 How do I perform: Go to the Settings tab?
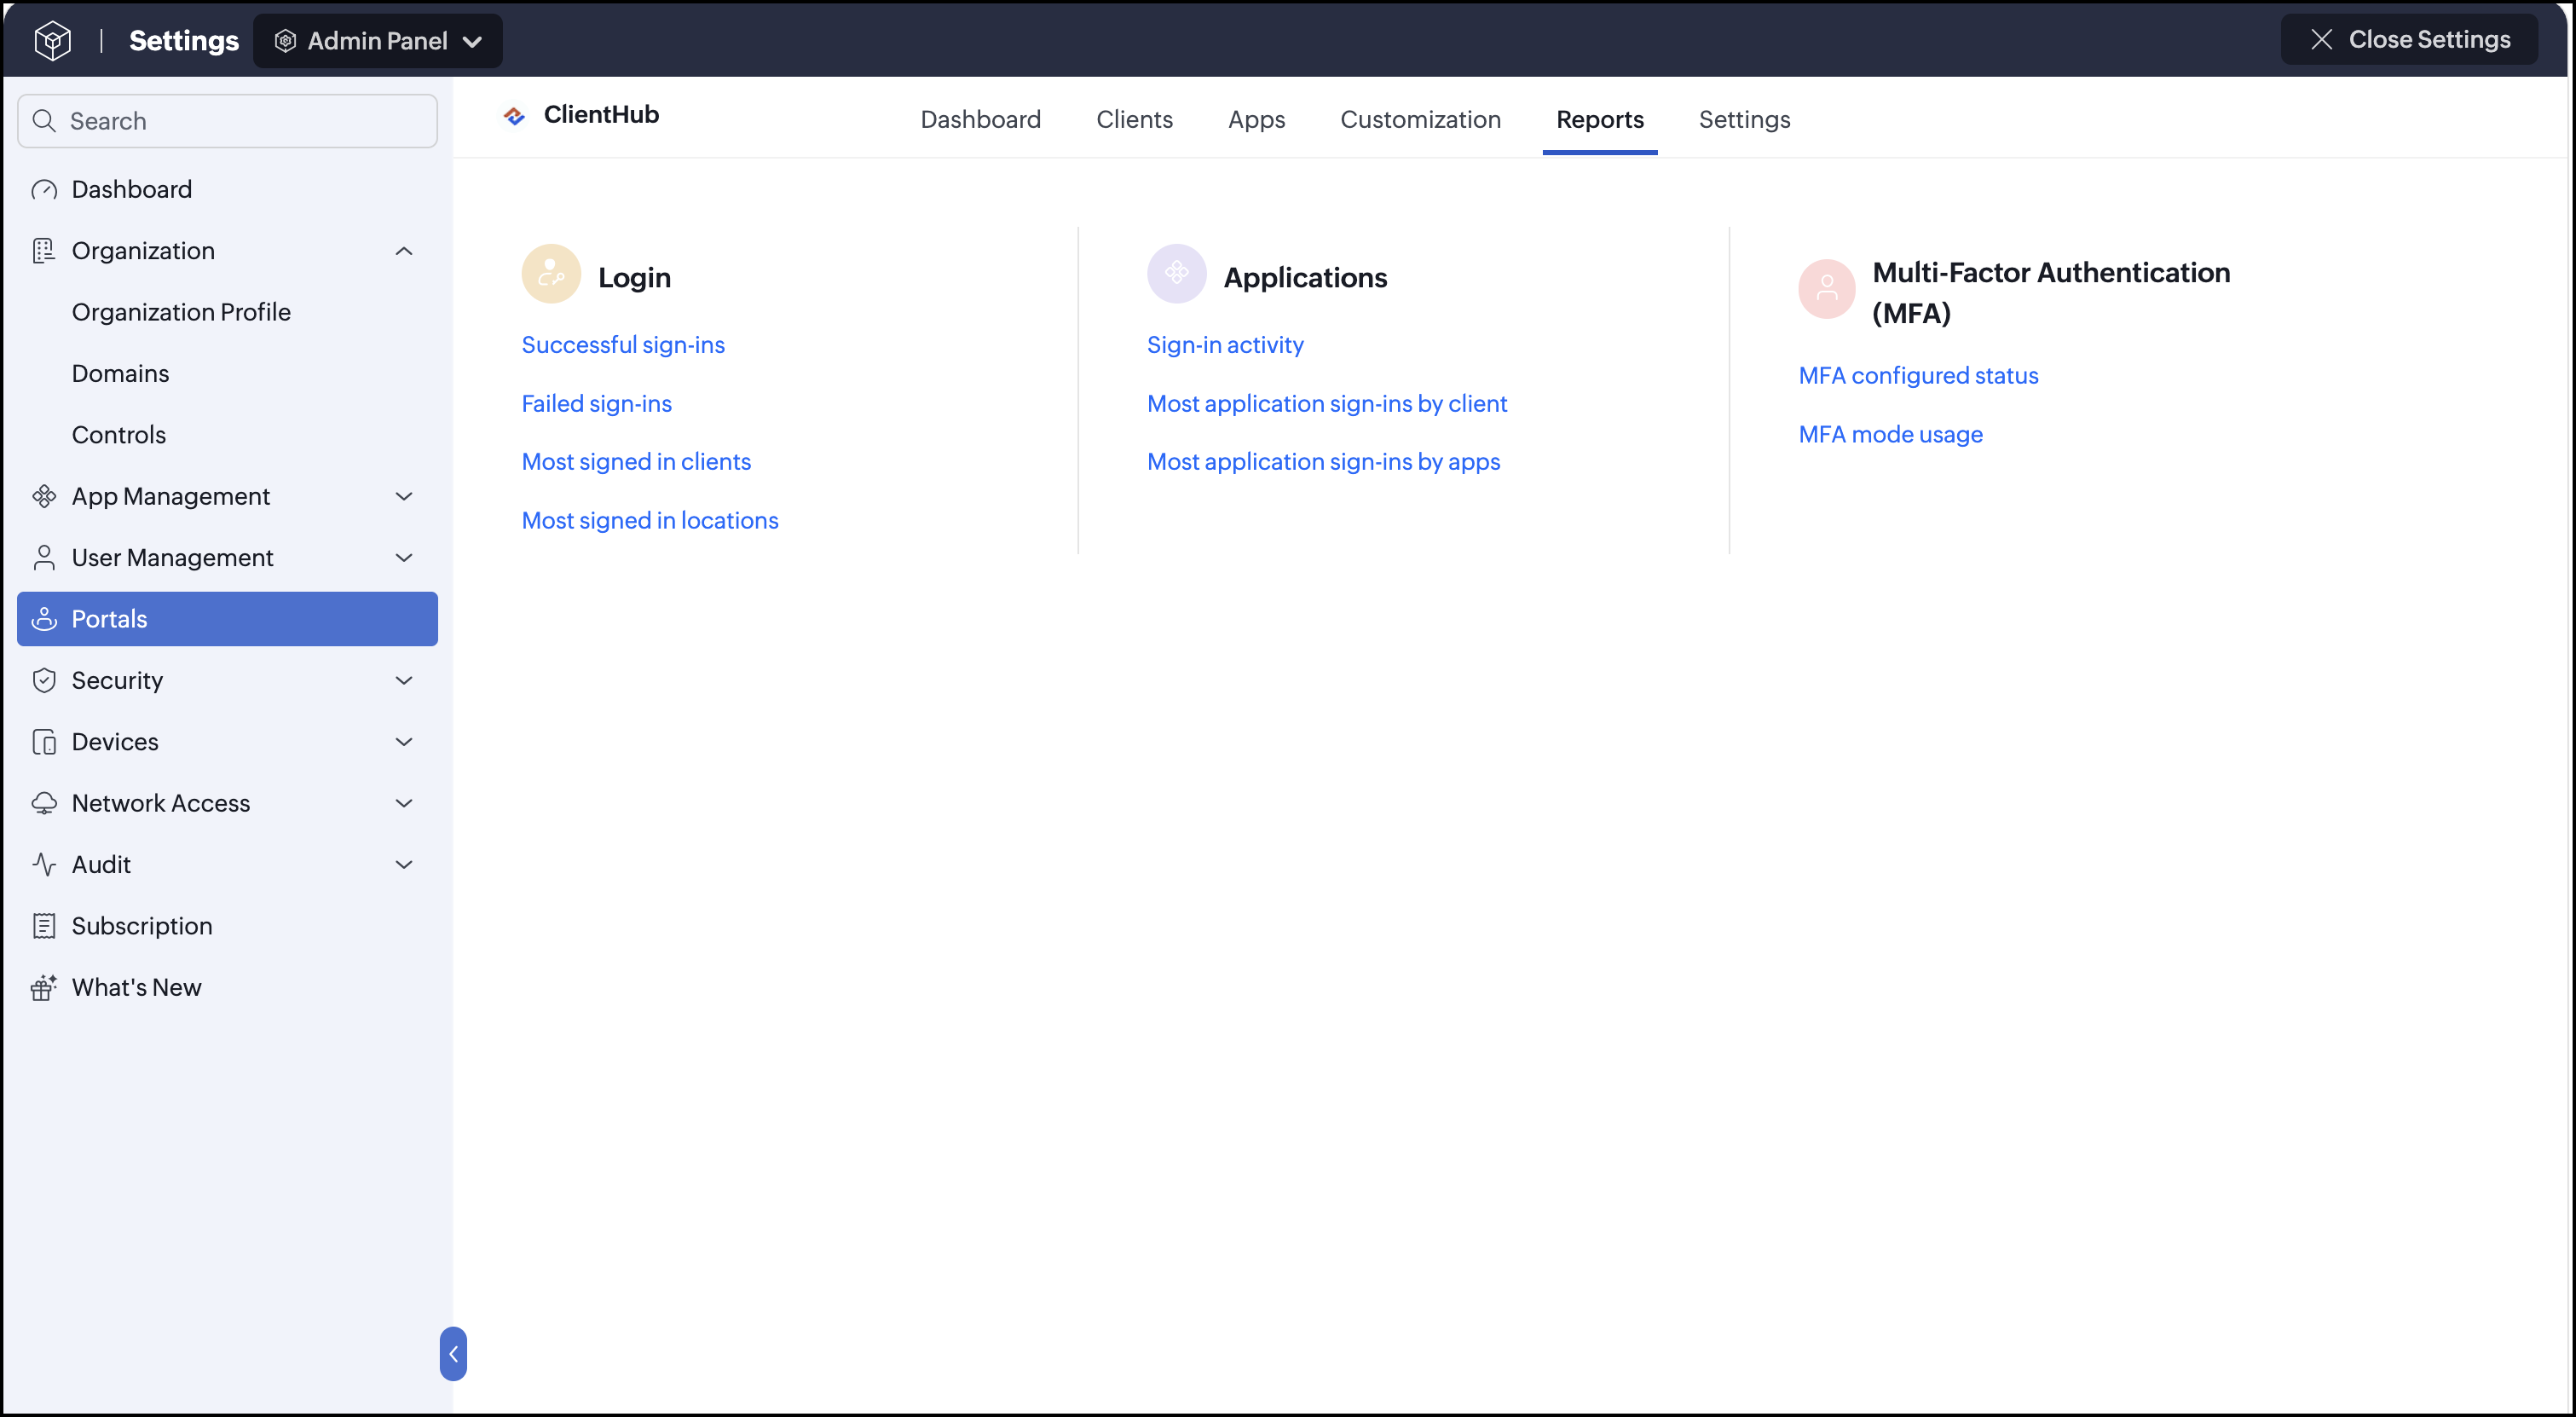tap(1744, 120)
